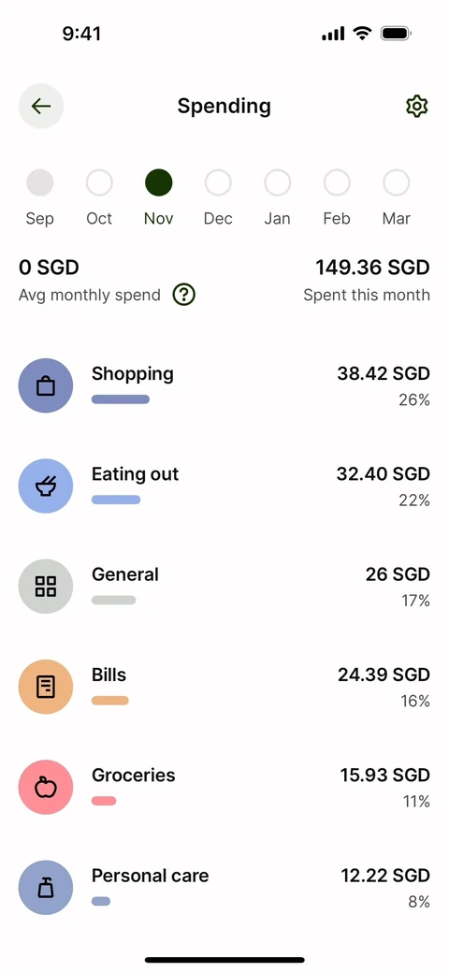Select the Dec month circle
The image size is (449, 972).
point(218,182)
